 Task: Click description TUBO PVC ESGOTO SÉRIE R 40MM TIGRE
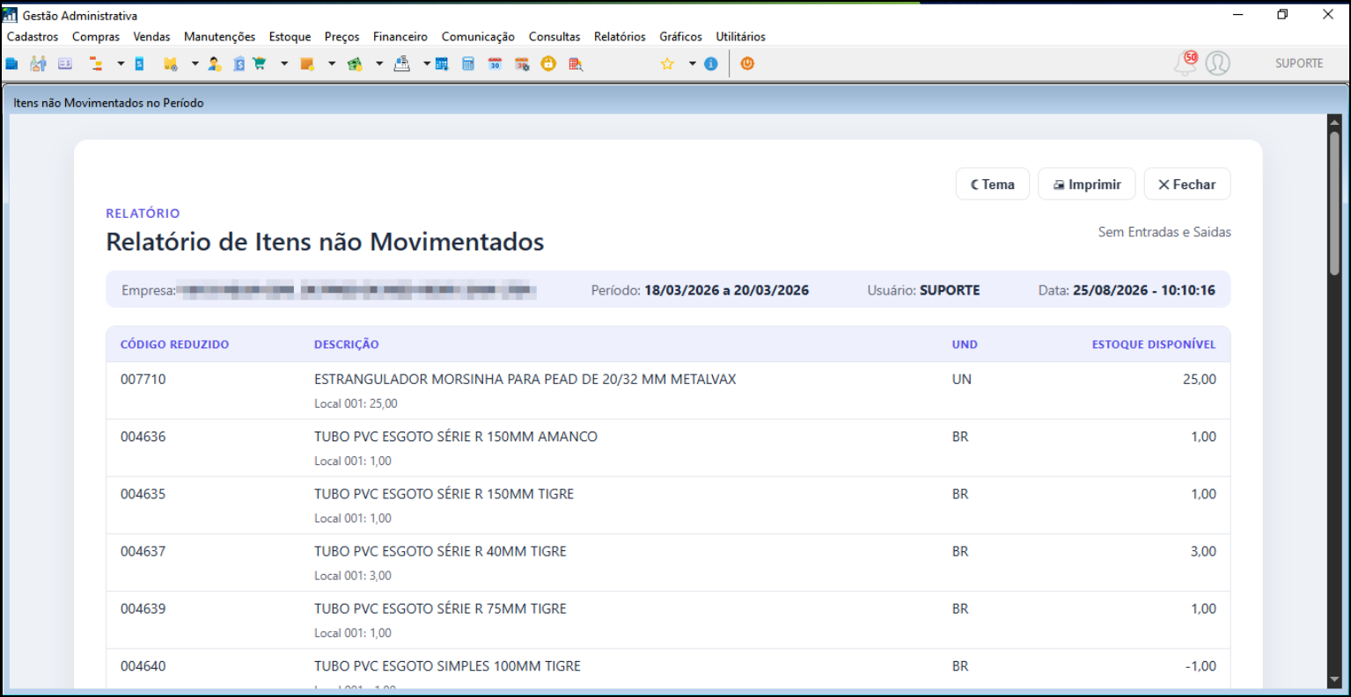point(440,552)
